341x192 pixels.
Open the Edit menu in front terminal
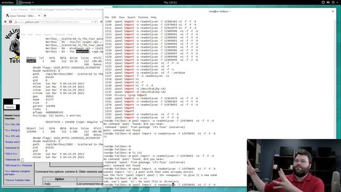[x=113, y=17]
